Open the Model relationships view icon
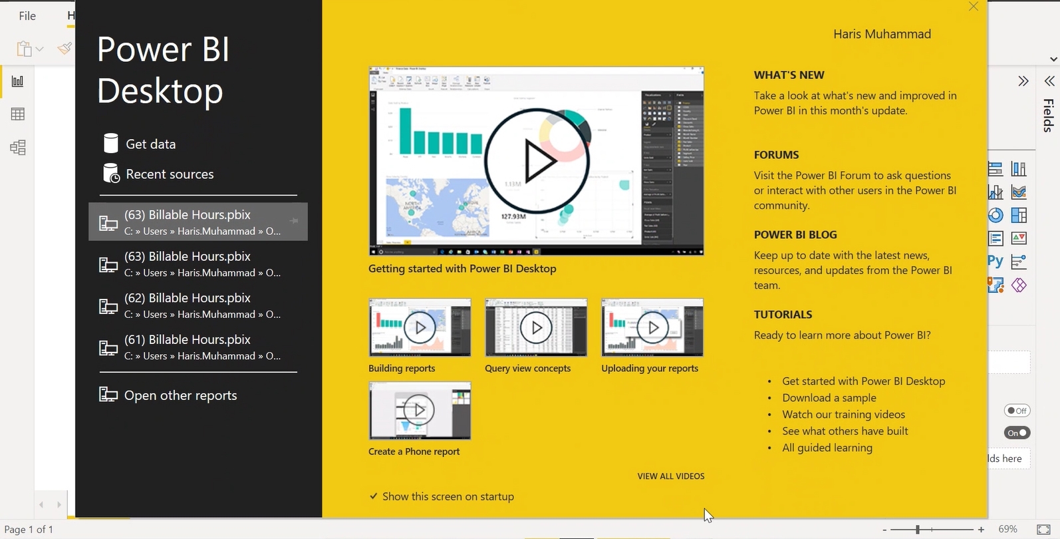1060x539 pixels. 18,147
